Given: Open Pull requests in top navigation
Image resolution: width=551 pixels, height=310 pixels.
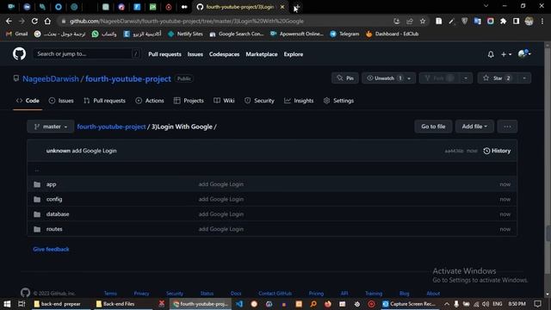Looking at the screenshot, I should coord(164,54).
